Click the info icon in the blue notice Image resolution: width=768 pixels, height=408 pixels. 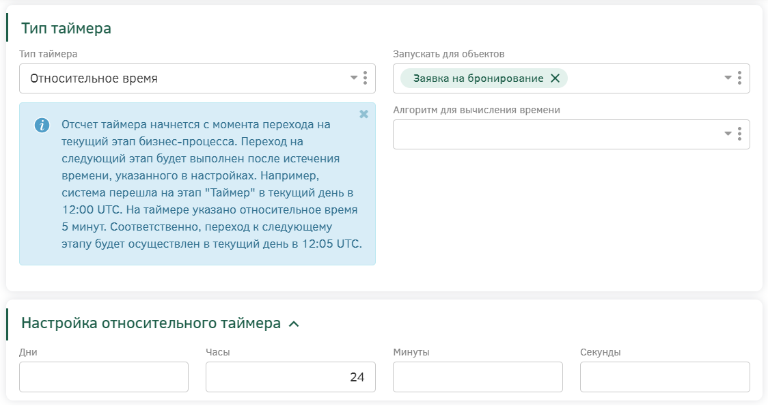tap(42, 126)
